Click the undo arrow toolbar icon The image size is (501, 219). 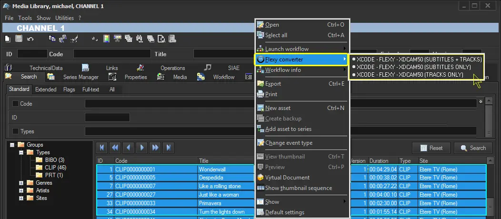click(x=30, y=39)
